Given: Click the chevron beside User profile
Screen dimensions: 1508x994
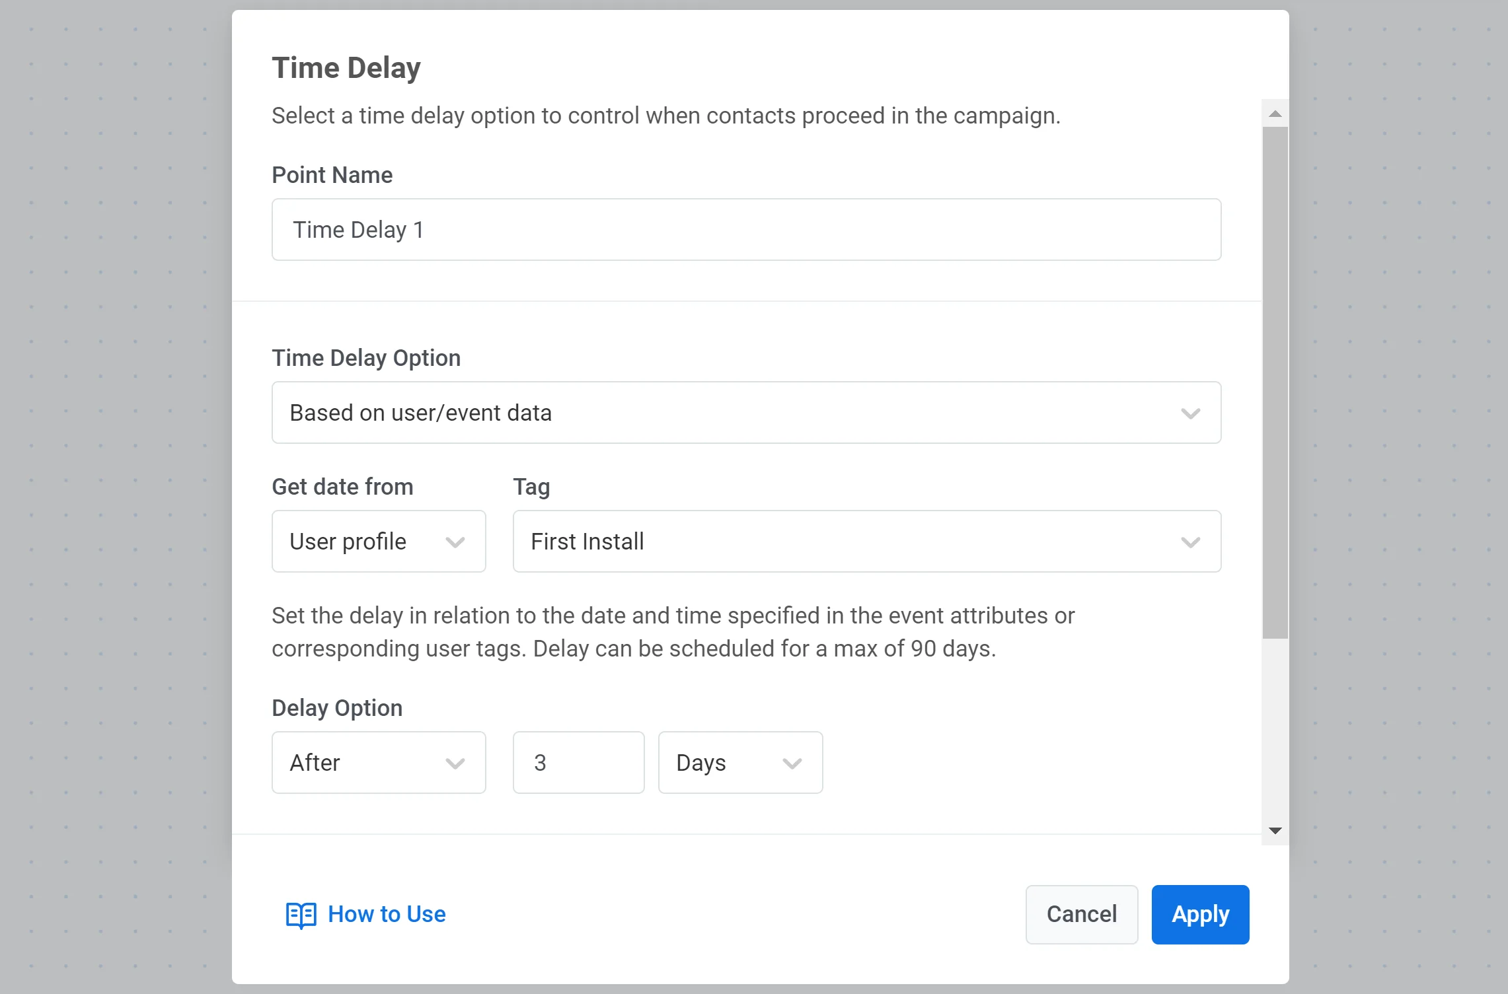Looking at the screenshot, I should pyautogui.click(x=455, y=542).
